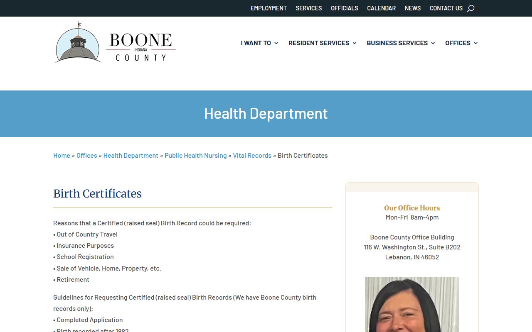Image resolution: width=532 pixels, height=332 pixels.
Task: Click the Boone County Indiana logo
Action: tap(115, 42)
